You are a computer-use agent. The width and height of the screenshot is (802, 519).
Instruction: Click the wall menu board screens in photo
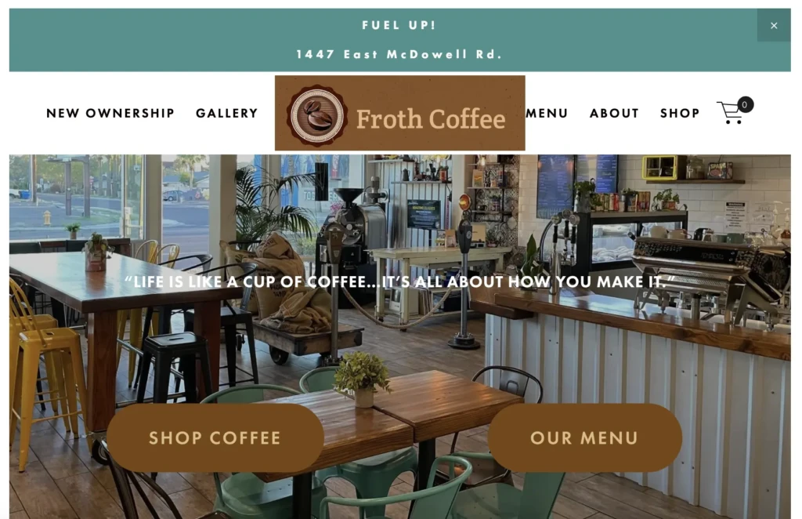577,186
